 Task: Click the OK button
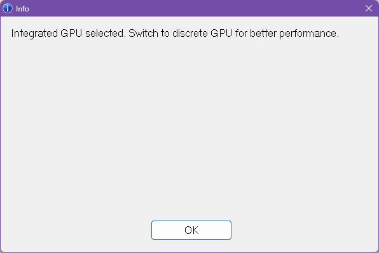point(191,230)
